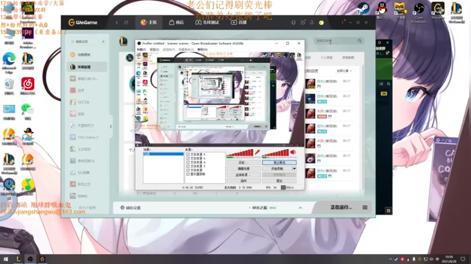The width and height of the screenshot is (471, 264).
Task: Toggle the 文字来源 6 source checkbox
Action: pos(188,158)
